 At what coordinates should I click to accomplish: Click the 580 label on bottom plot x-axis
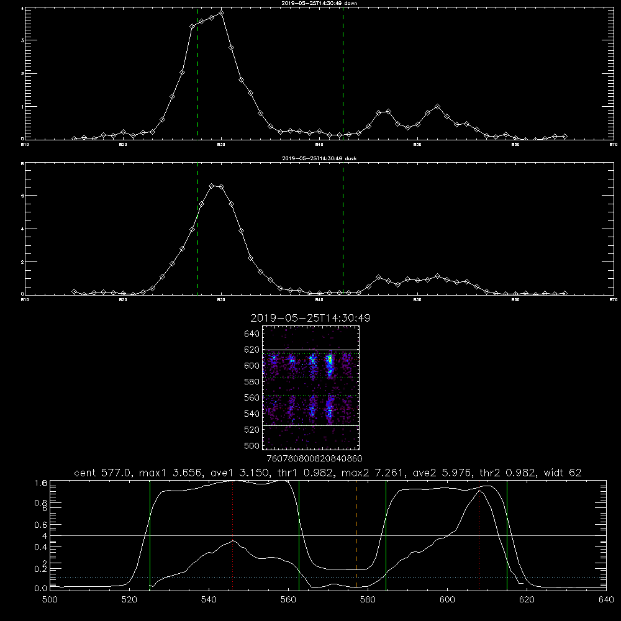point(368,600)
